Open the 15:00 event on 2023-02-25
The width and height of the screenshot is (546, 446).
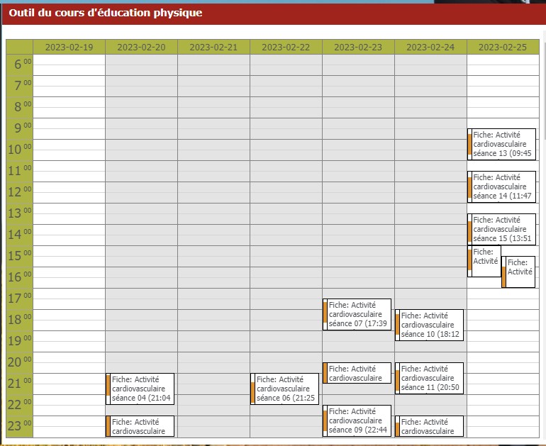pos(486,261)
